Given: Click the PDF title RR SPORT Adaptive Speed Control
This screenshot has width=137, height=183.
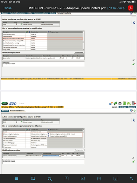Looking at the screenshot, I should click(67, 8).
